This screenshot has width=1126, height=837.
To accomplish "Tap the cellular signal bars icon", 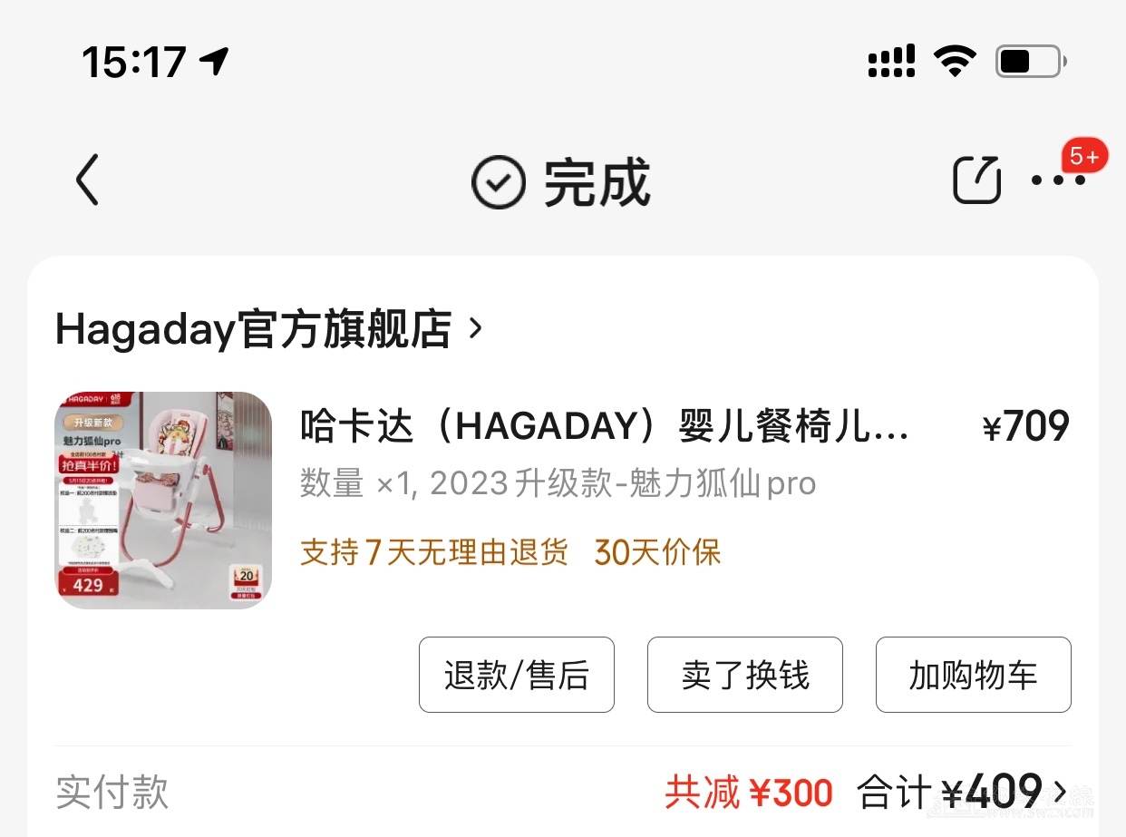I will point(891,62).
